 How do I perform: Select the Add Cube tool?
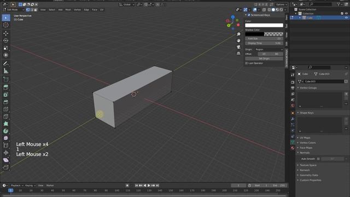6,79
